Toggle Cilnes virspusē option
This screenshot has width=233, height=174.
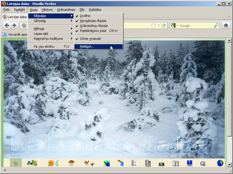coord(99,39)
